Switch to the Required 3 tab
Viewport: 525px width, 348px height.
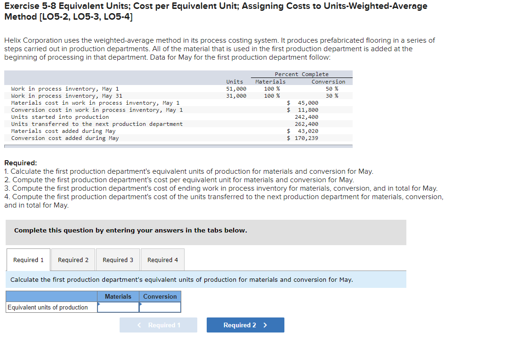(118, 260)
